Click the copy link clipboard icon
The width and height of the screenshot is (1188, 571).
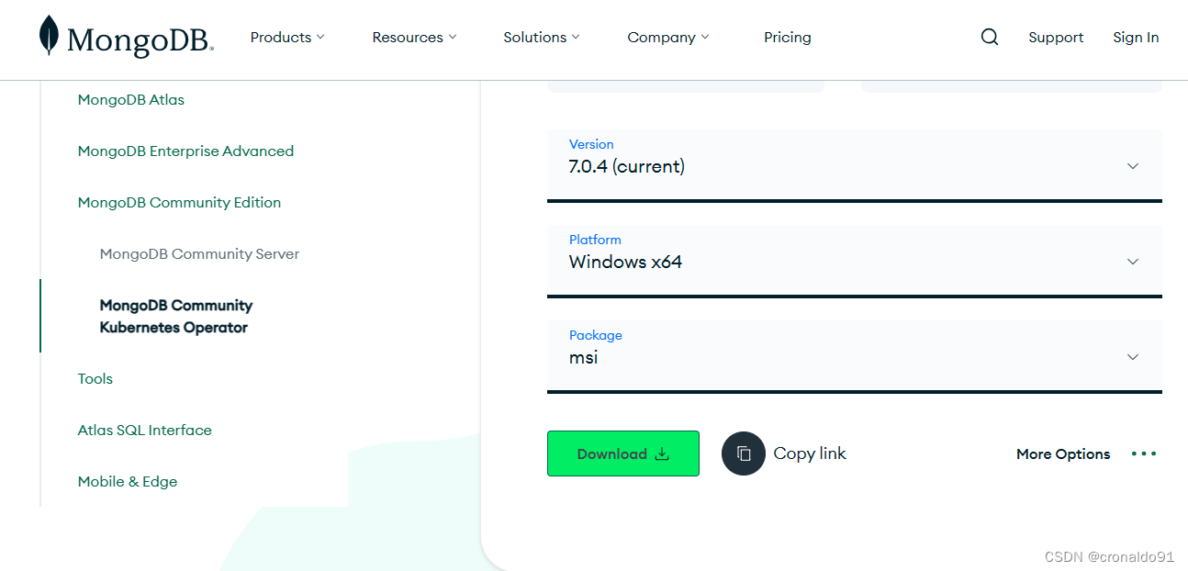point(744,453)
